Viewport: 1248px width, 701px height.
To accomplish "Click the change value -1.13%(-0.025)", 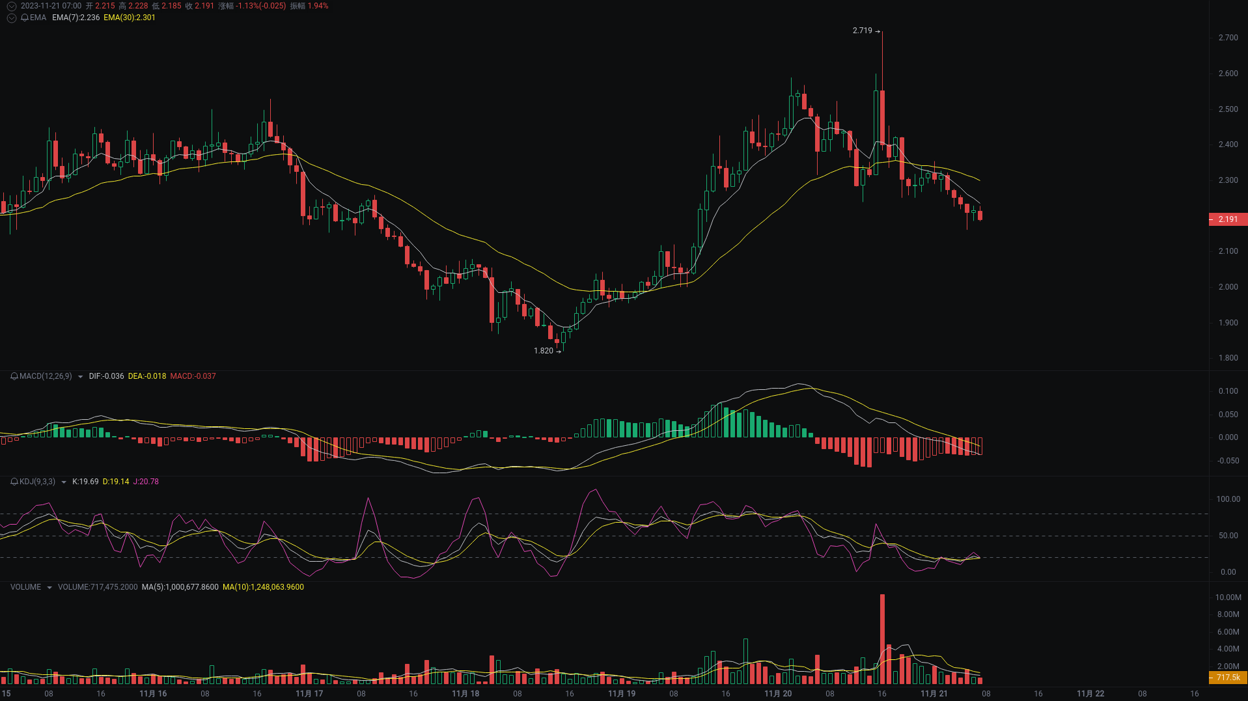I will point(261,6).
